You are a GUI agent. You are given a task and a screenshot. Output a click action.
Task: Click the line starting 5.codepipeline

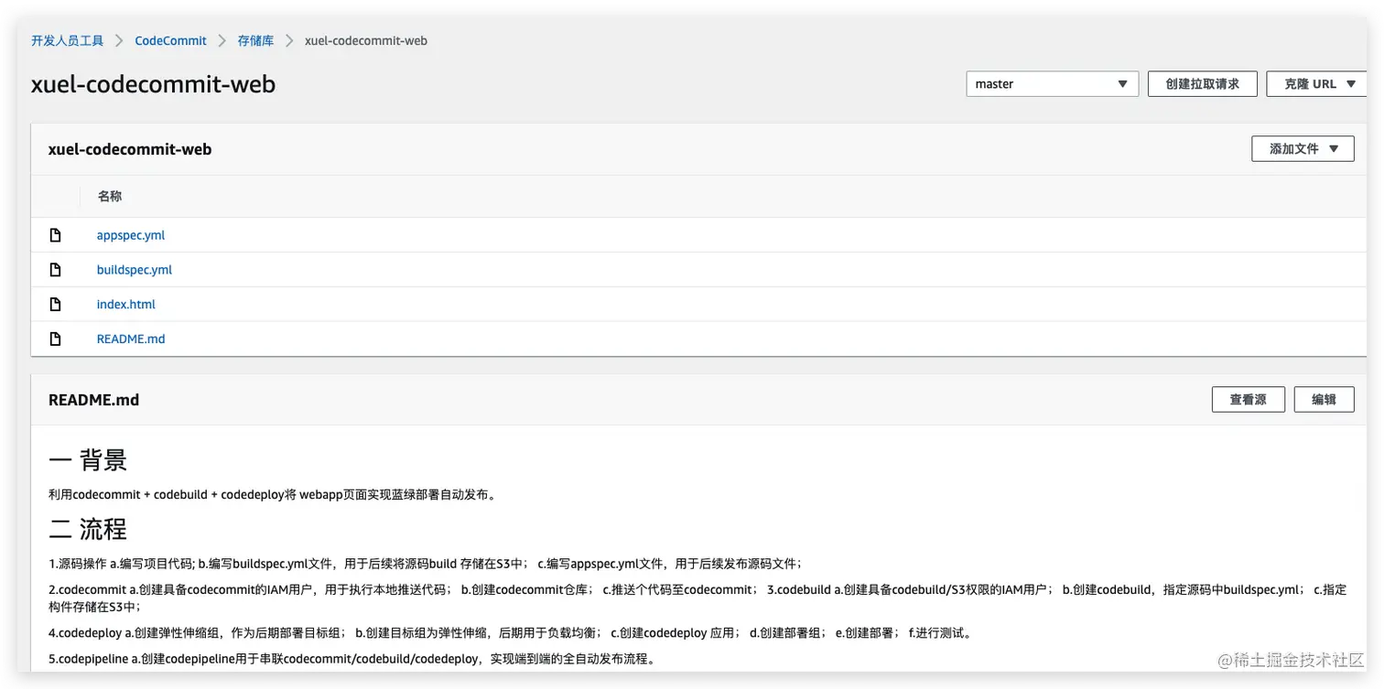[x=352, y=659]
